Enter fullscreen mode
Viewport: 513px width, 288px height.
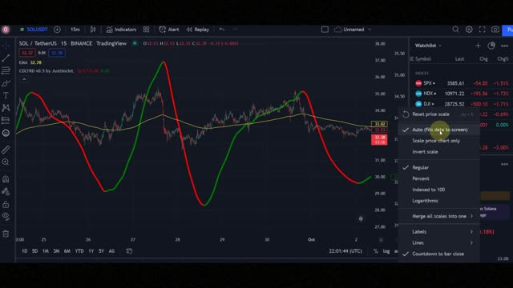(482, 30)
